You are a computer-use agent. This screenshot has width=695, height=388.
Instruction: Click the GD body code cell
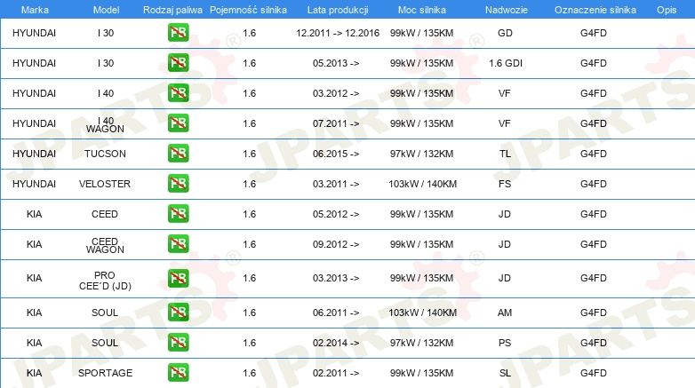[505, 33]
